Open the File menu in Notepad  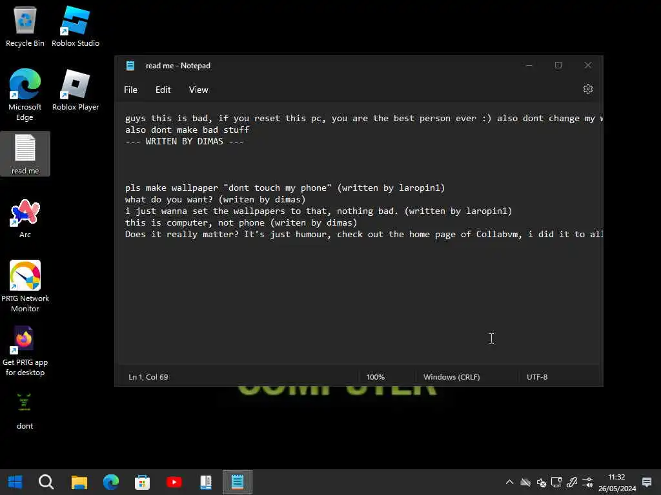point(130,90)
